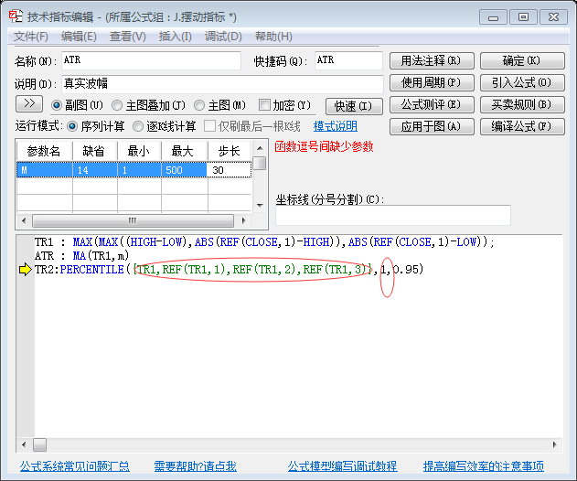Select the 主图 radio button
Viewport: 577px width, 481px height.
click(x=199, y=106)
